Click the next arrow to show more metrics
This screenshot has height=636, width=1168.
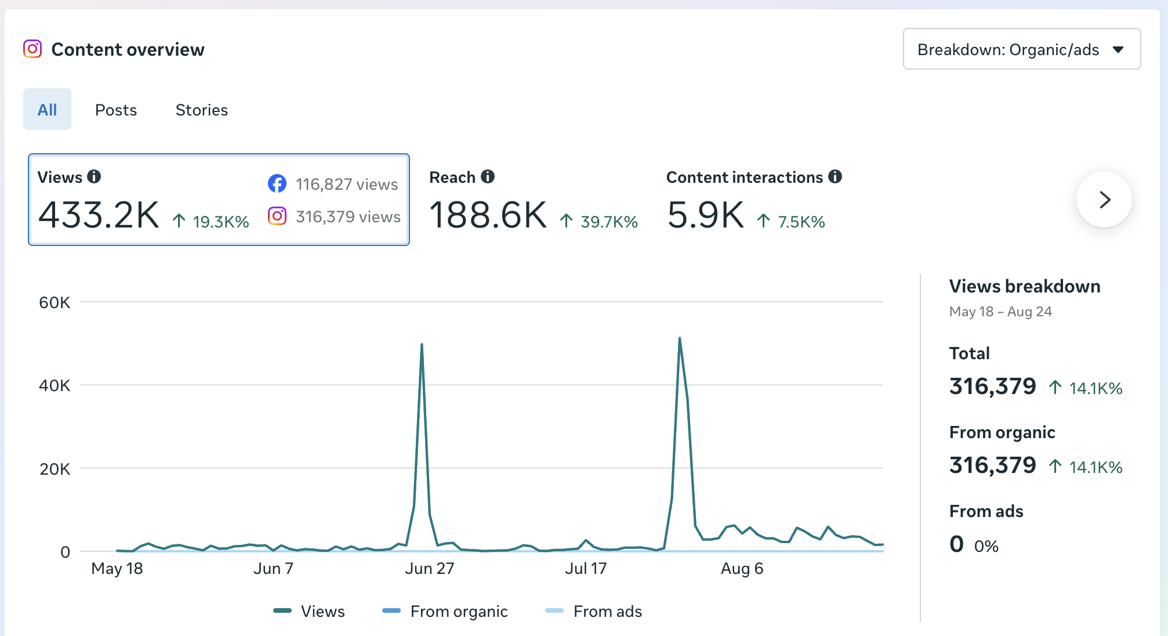coord(1104,200)
